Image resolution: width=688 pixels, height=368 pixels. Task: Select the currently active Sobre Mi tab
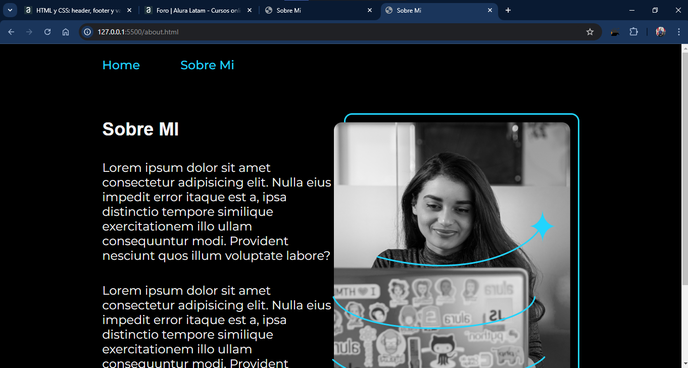tap(438, 10)
